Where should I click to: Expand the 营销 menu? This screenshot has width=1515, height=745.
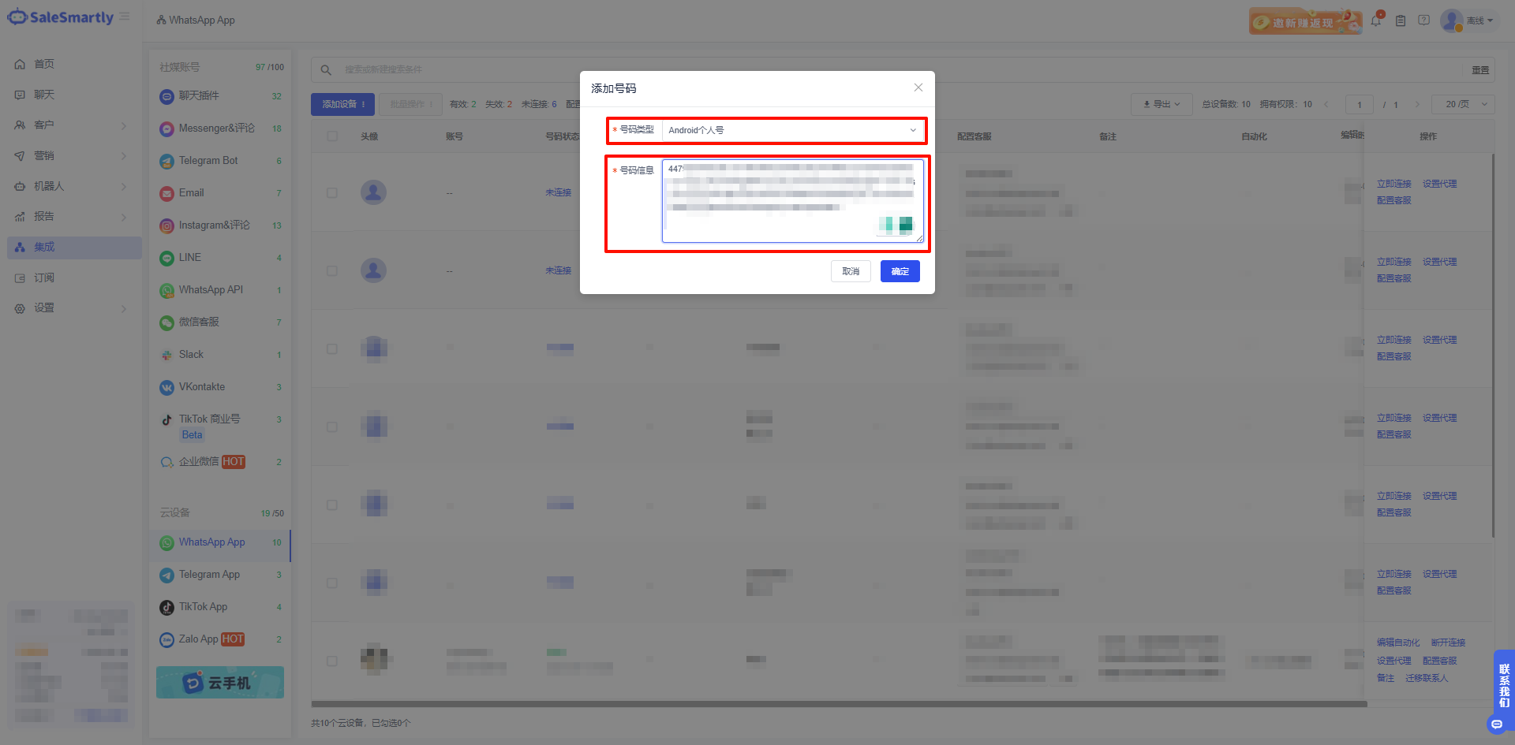[74, 155]
